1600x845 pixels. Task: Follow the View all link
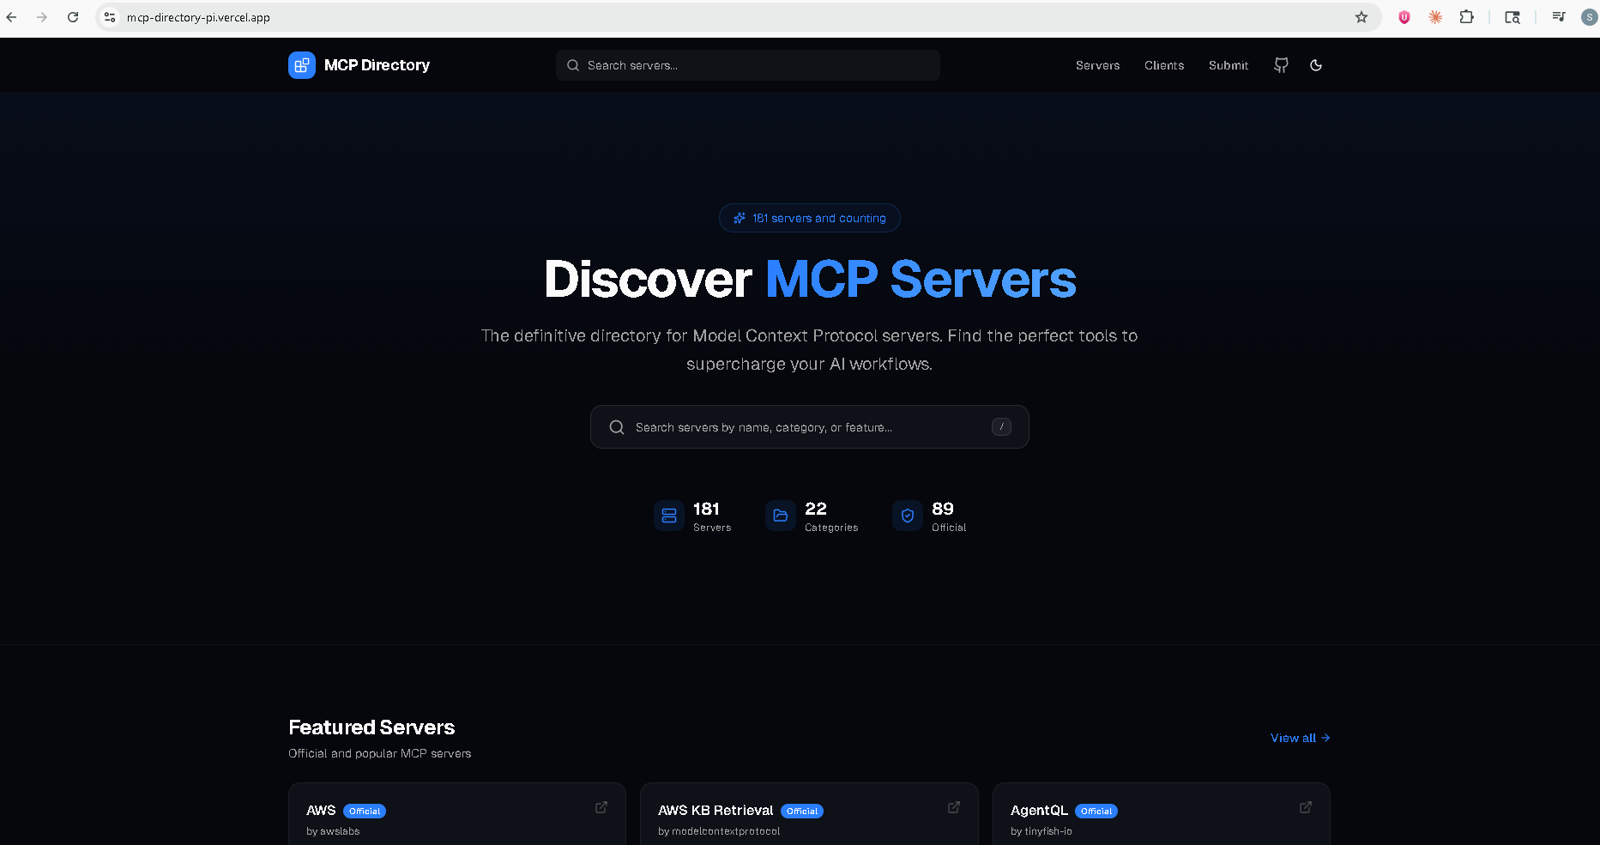pyautogui.click(x=1298, y=738)
